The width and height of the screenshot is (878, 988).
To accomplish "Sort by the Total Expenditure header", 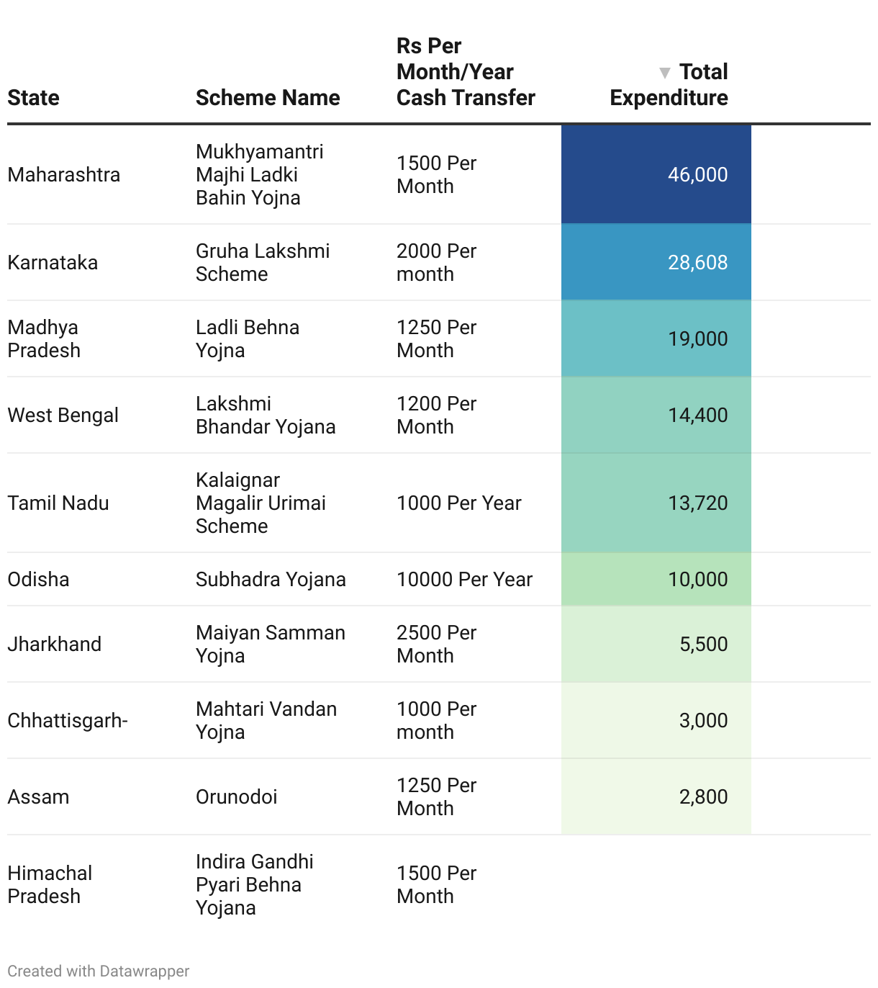I will click(669, 85).
